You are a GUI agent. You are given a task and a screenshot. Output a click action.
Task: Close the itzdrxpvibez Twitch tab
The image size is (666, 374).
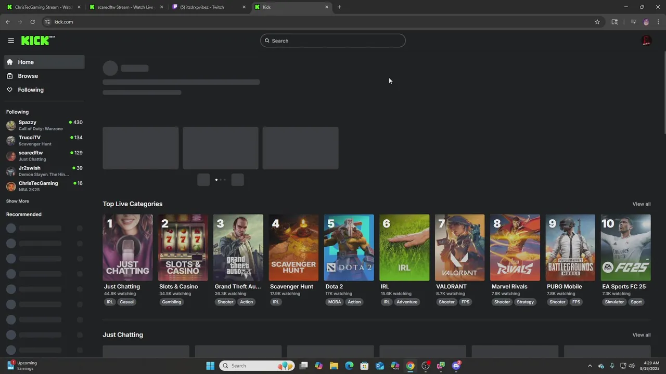[x=244, y=7]
